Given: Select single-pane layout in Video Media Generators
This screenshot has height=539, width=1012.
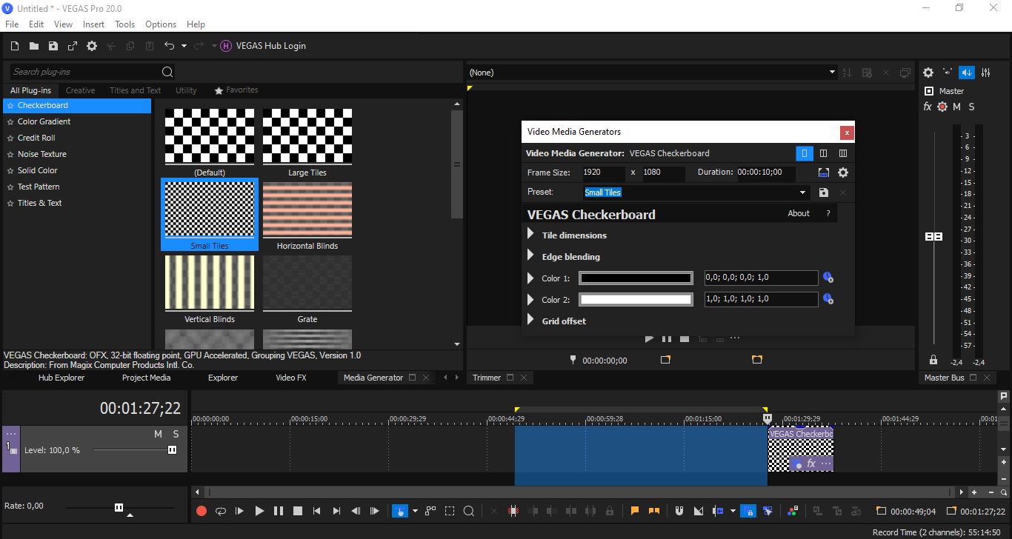Looking at the screenshot, I should pos(805,153).
